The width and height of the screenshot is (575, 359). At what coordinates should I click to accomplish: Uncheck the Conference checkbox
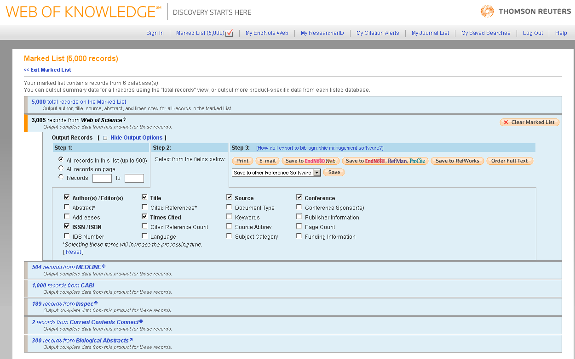pyautogui.click(x=299, y=197)
